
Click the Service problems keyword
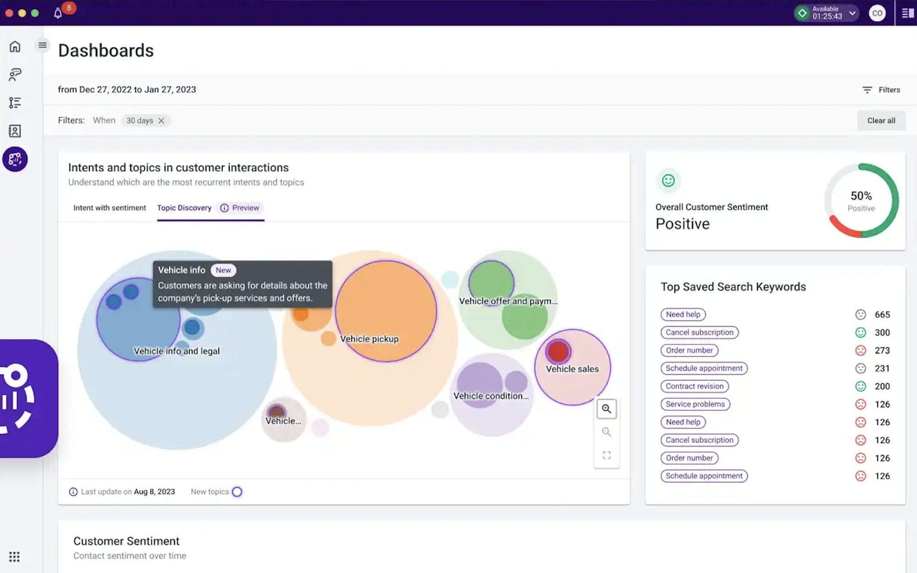695,404
